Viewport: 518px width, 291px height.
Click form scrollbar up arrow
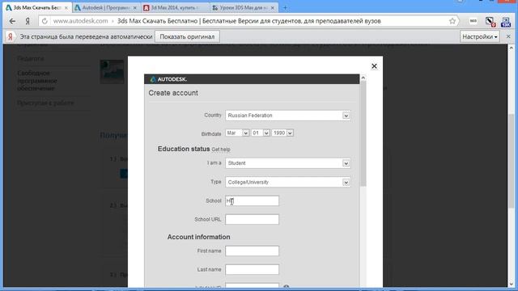pos(363,78)
